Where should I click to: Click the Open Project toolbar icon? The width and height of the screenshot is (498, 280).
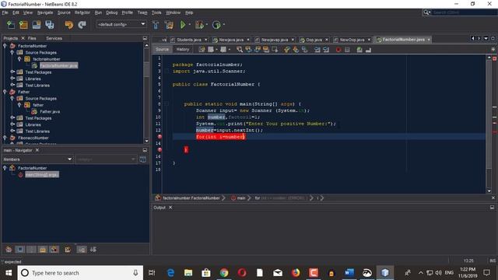[x=37, y=24]
